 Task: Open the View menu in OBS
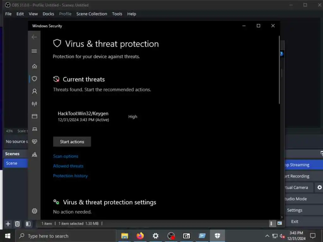tap(33, 14)
